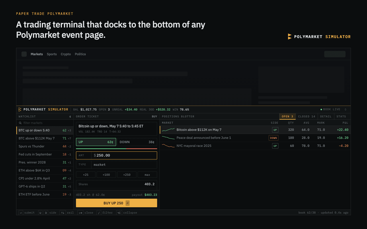This screenshot has width=367, height=229.
Task: Select the DOWN 38¢ outcome
Action: click(137, 142)
